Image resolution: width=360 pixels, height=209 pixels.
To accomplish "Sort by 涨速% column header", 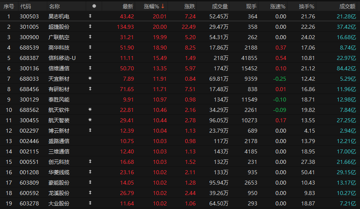I will [x=278, y=6].
